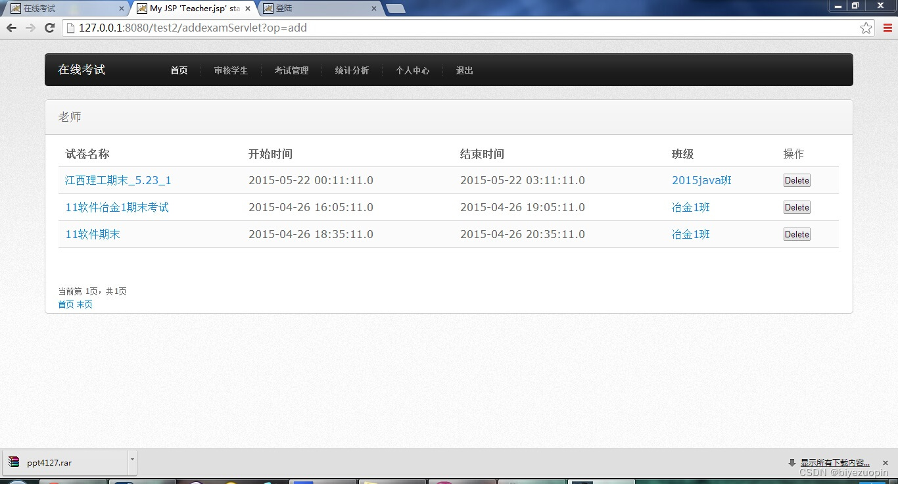Open 个人中心 menu item
Viewport: 898px width, 484px height.
click(x=412, y=70)
